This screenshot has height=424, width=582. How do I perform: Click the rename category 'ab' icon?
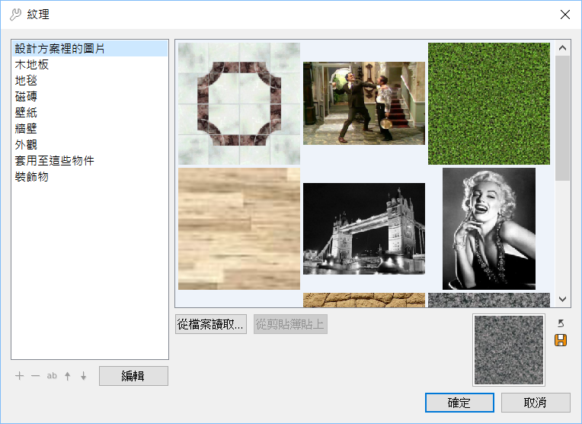click(52, 376)
